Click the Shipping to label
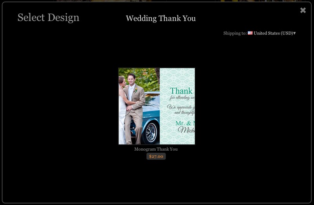This screenshot has height=205, width=314. click(x=235, y=33)
